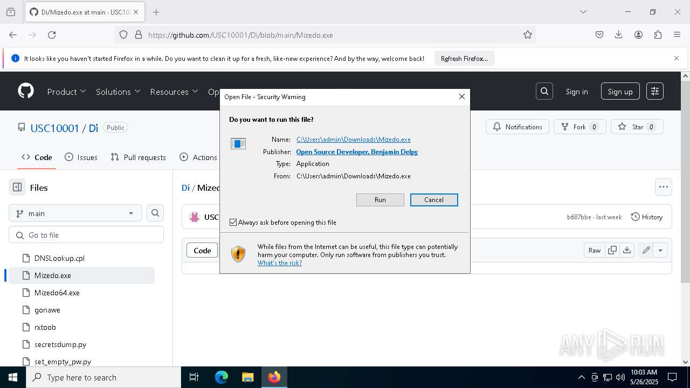Click the GitHub Octocat logo
This screenshot has width=690, height=388.
[x=26, y=91]
